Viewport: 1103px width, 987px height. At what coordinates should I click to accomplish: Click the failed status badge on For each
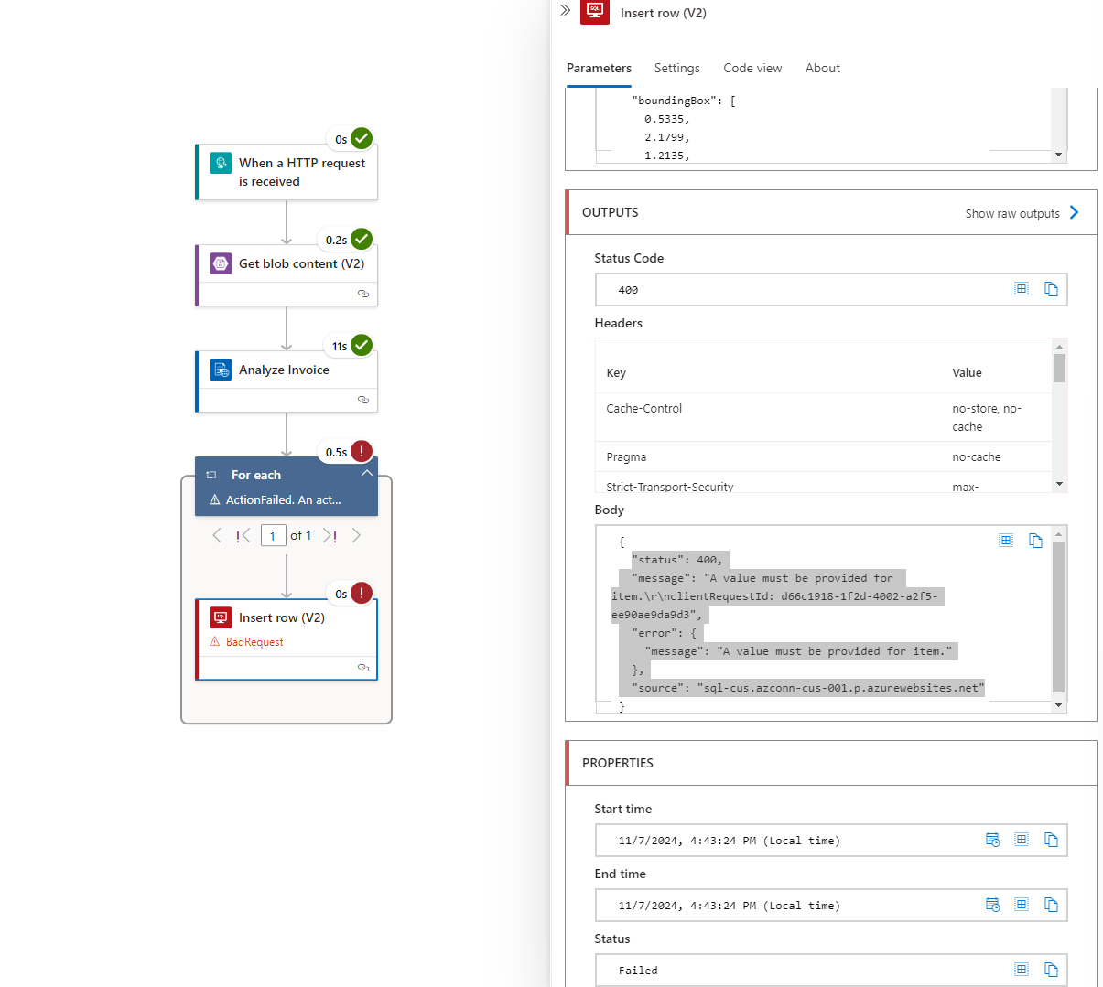(x=362, y=451)
